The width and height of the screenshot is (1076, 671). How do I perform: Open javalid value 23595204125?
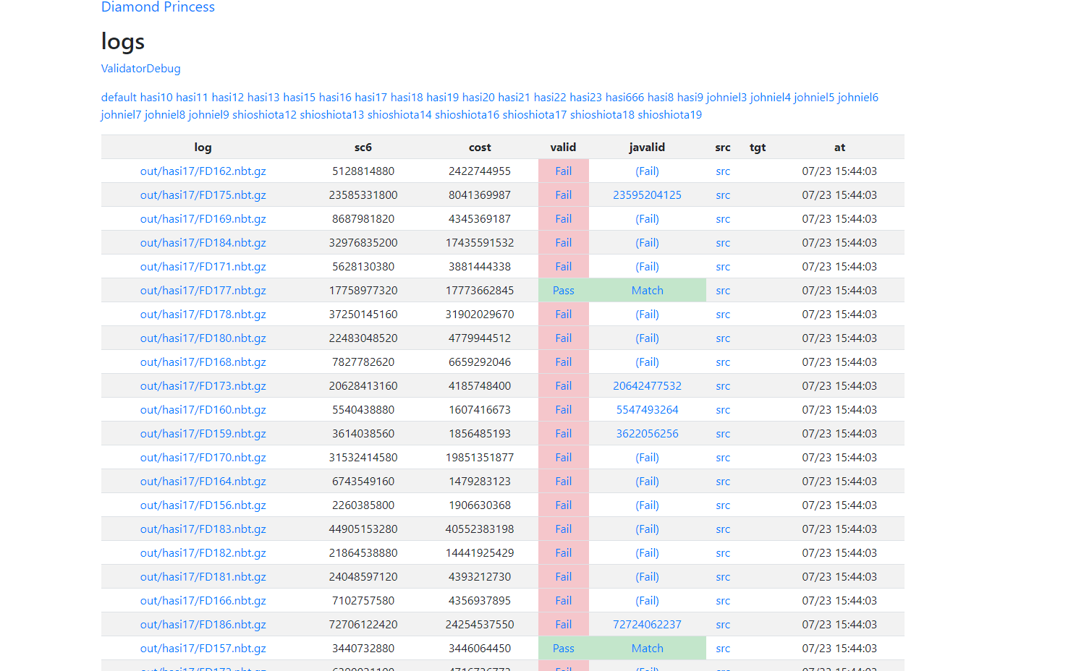click(x=648, y=195)
